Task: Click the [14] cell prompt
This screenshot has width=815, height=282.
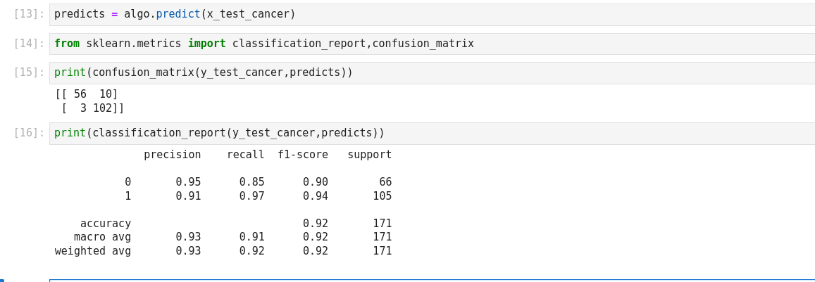Action: point(30,44)
